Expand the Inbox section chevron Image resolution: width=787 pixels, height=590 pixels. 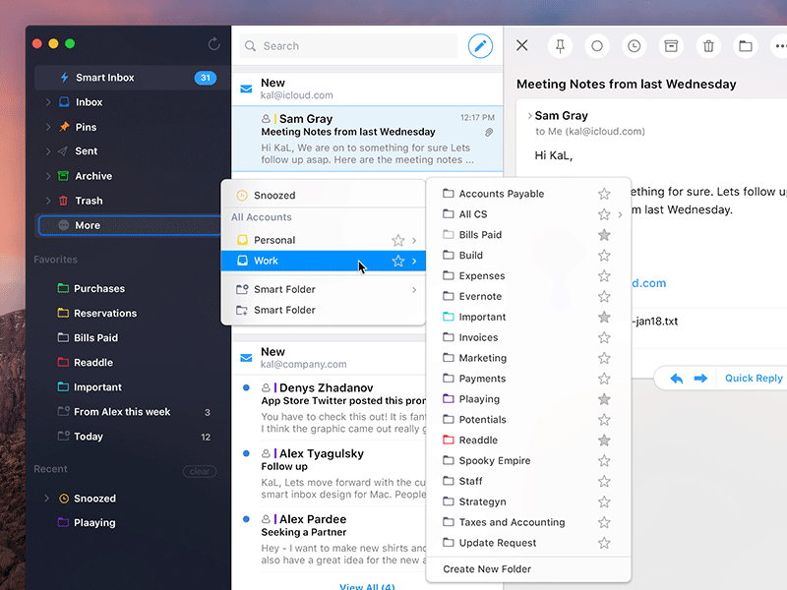pyautogui.click(x=47, y=101)
